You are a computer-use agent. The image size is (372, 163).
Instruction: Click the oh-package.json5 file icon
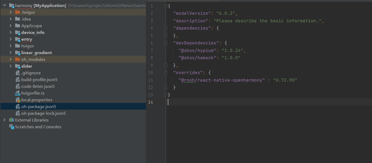tap(18, 106)
